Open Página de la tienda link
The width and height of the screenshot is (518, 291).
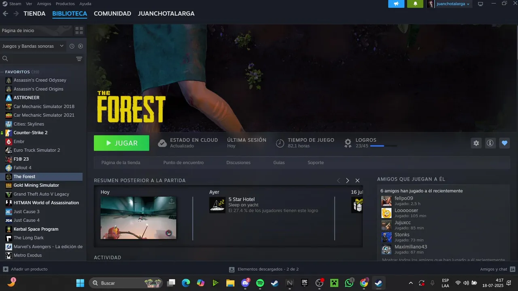[121, 162]
